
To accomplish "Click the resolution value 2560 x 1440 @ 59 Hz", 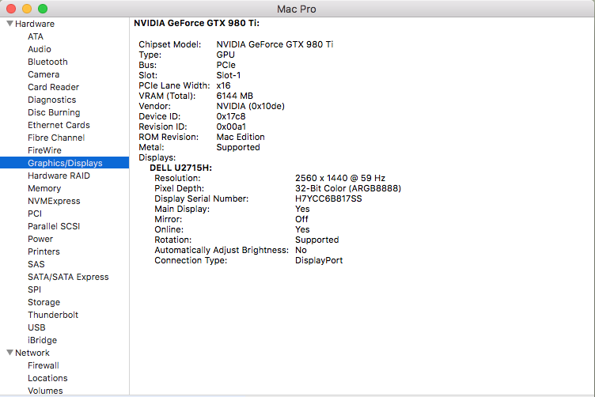I will pos(340,178).
